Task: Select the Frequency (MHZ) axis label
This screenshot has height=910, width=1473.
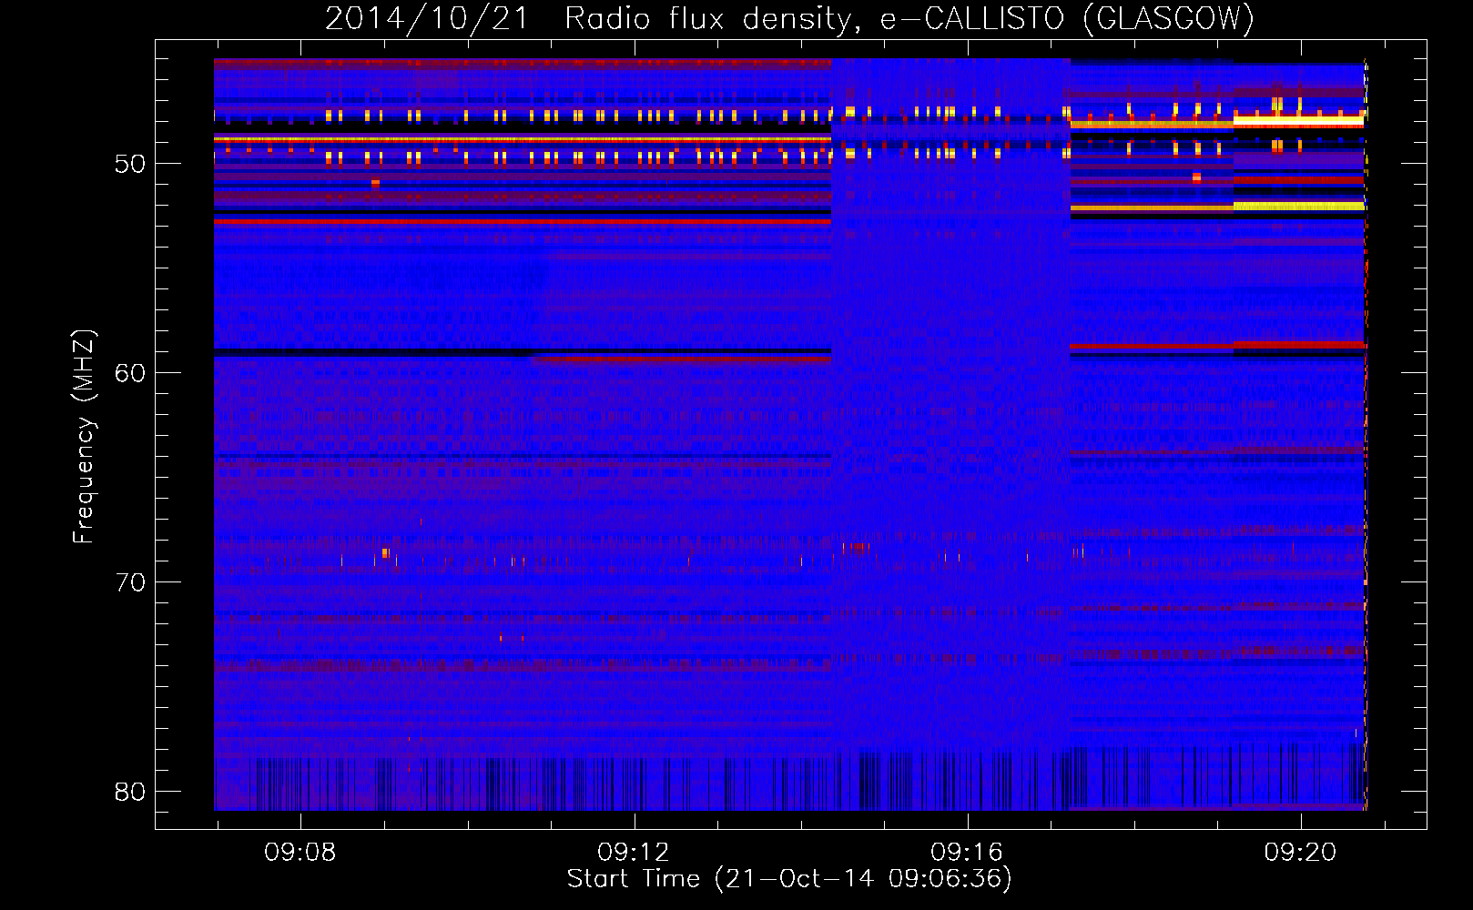Action: pos(84,437)
